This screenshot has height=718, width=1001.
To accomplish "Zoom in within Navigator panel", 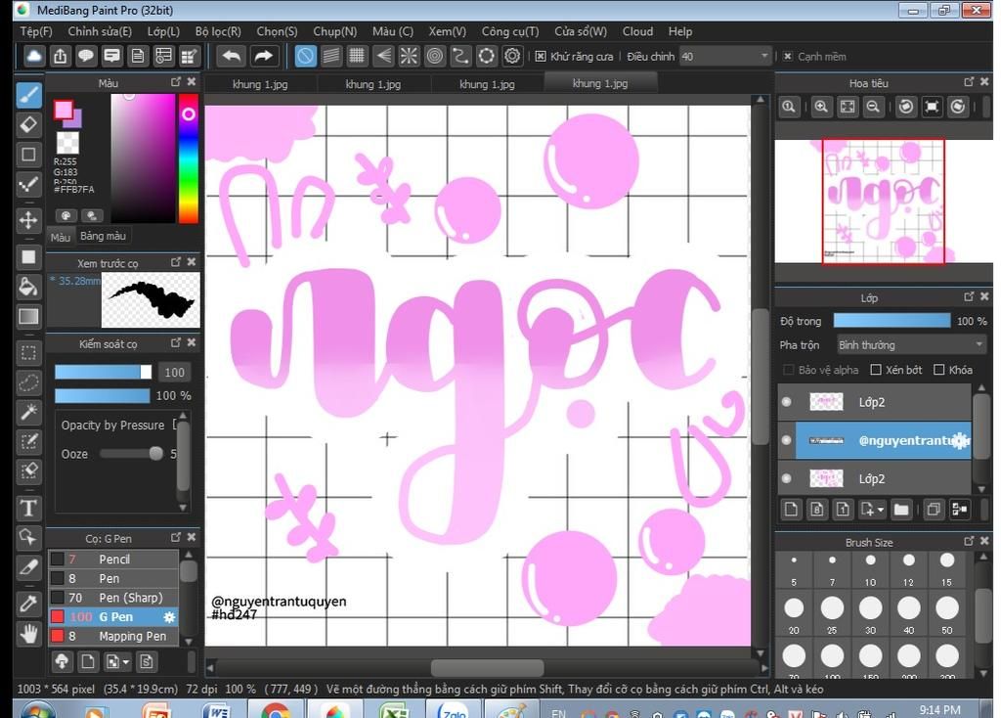I will click(x=821, y=107).
